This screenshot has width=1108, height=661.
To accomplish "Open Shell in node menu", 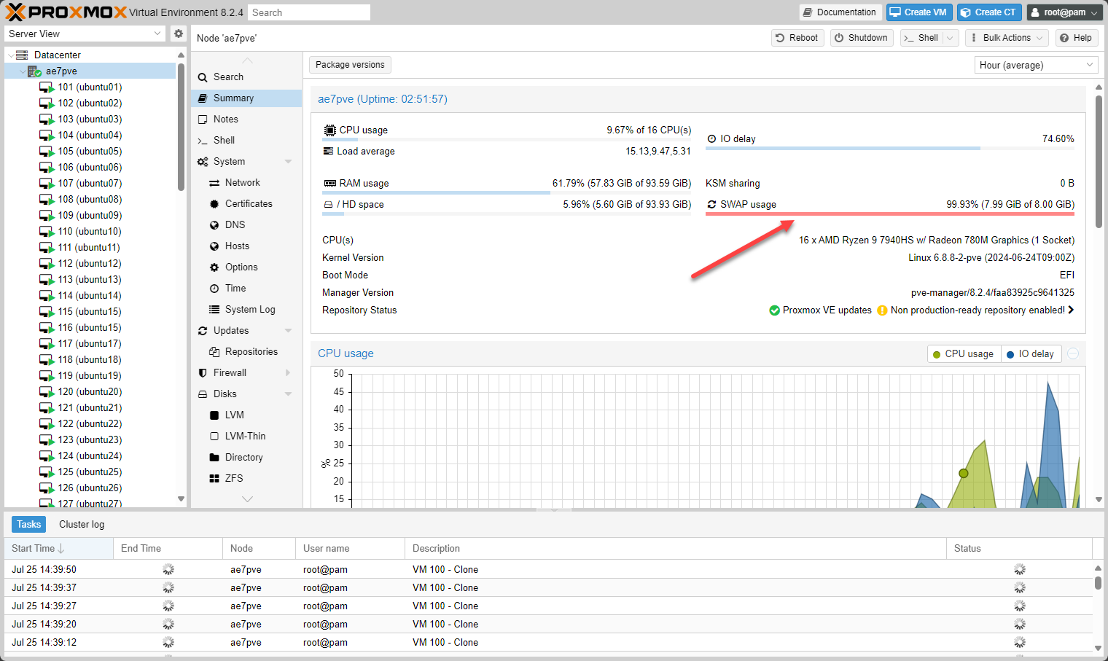I will point(246,141).
